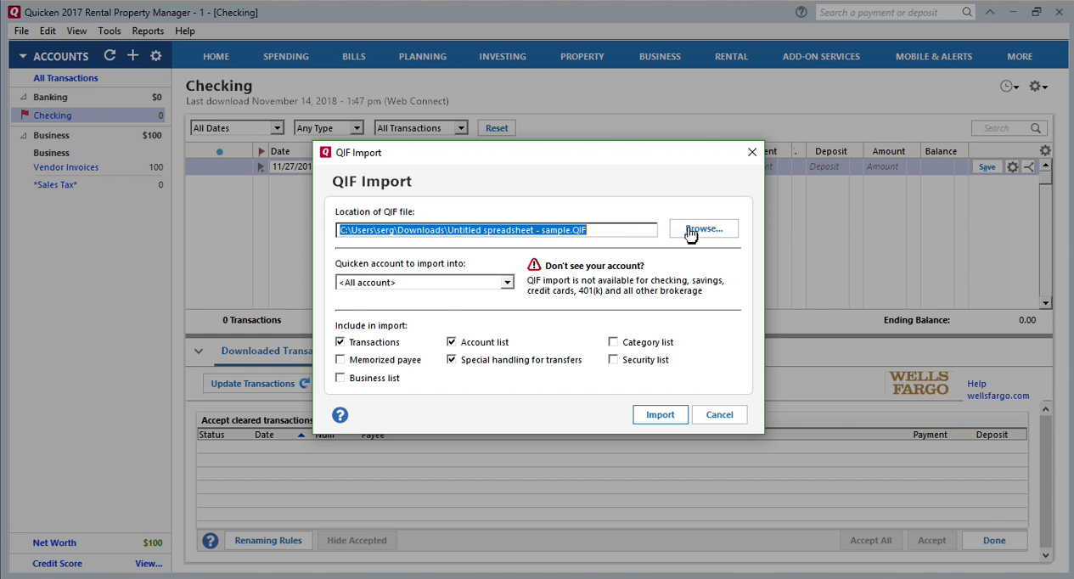Screen dimensions: 1074x579
Task: Switch to the INVESTING tab
Action: pyautogui.click(x=503, y=56)
